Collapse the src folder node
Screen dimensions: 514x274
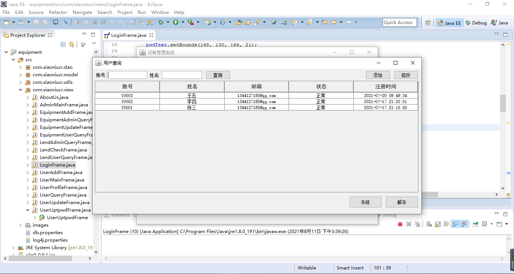[x=14, y=60]
